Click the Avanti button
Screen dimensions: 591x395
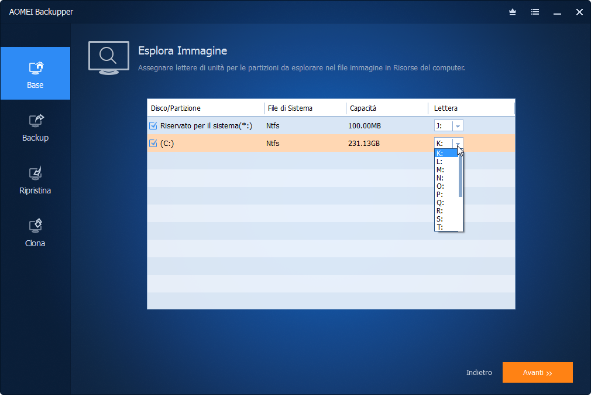[x=538, y=372]
